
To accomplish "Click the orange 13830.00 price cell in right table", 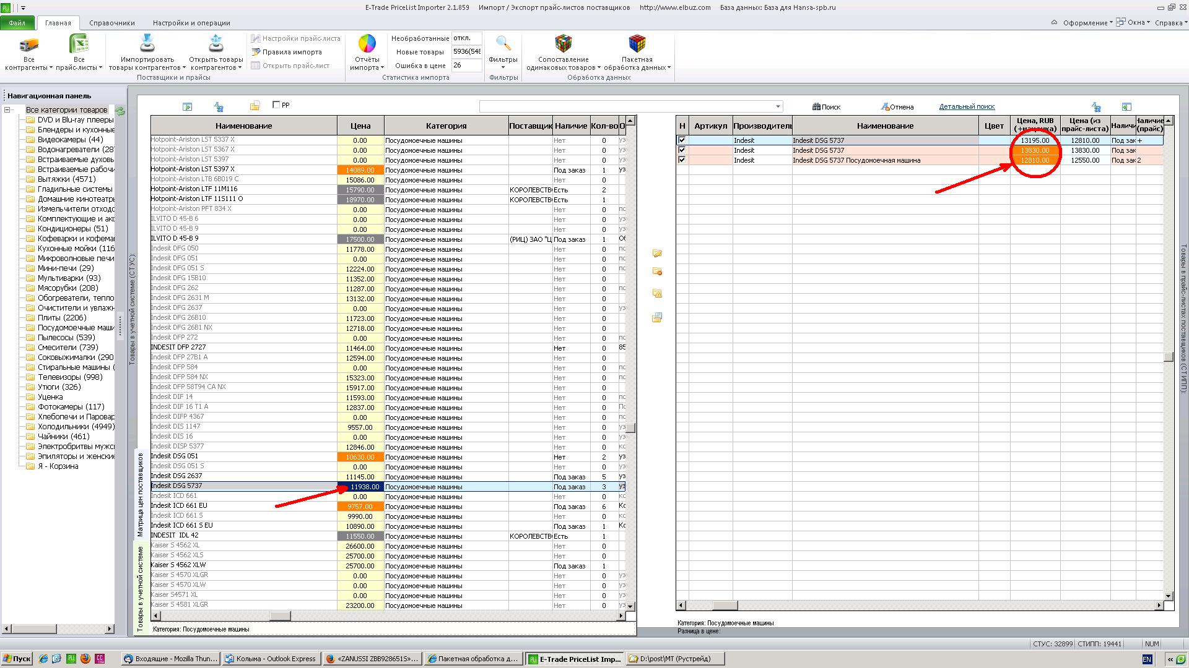I will (x=1035, y=150).
